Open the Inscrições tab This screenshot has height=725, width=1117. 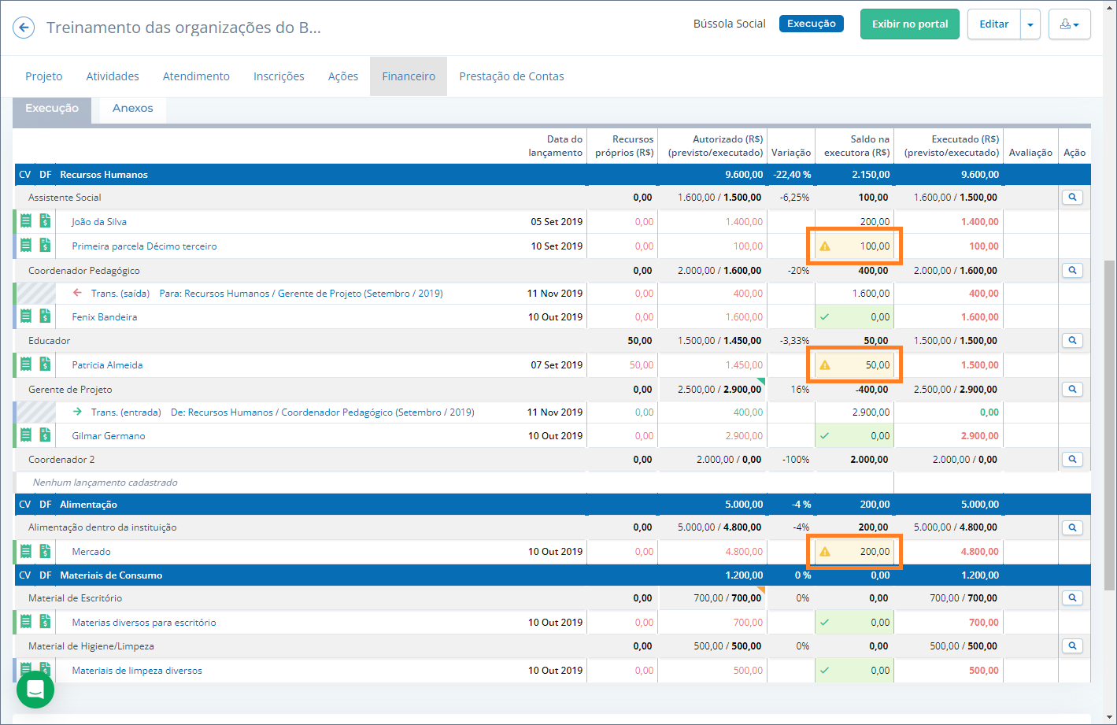click(x=279, y=76)
